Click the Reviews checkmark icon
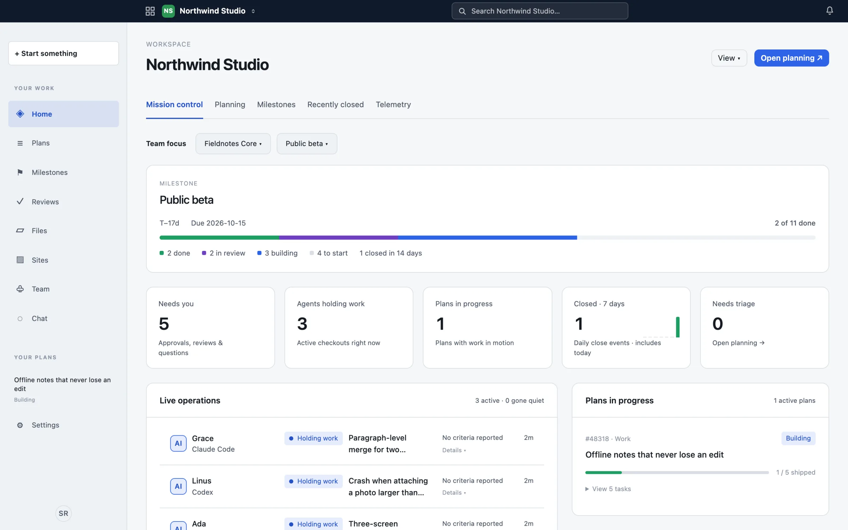 20,201
